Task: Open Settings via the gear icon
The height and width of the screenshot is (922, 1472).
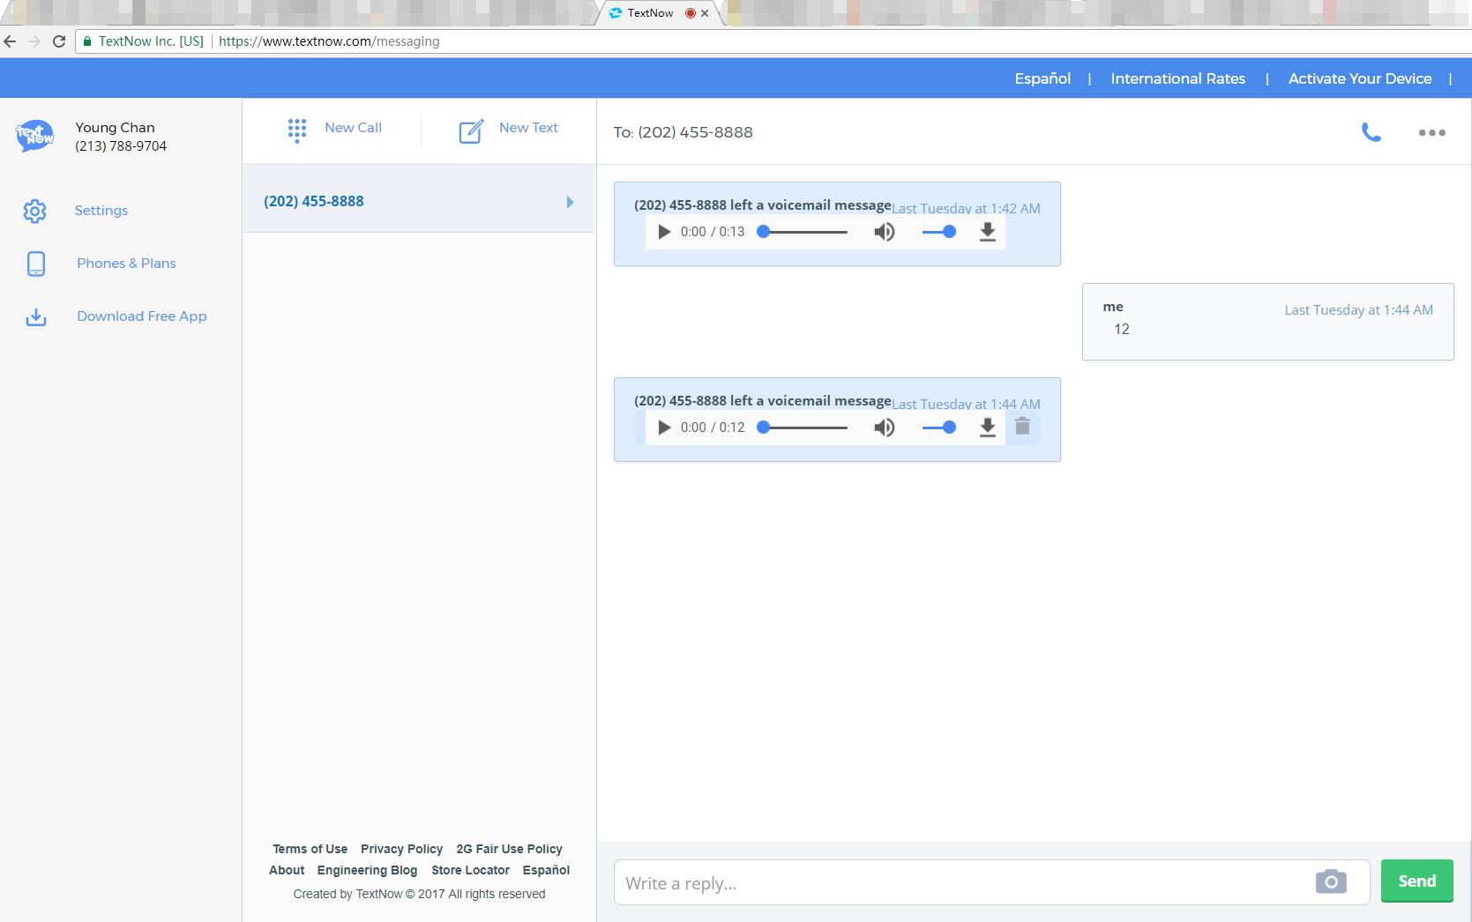Action: coord(35,211)
